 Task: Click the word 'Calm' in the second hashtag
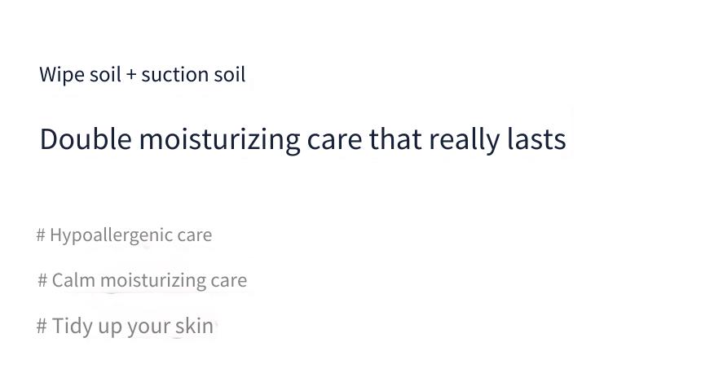[x=73, y=280]
